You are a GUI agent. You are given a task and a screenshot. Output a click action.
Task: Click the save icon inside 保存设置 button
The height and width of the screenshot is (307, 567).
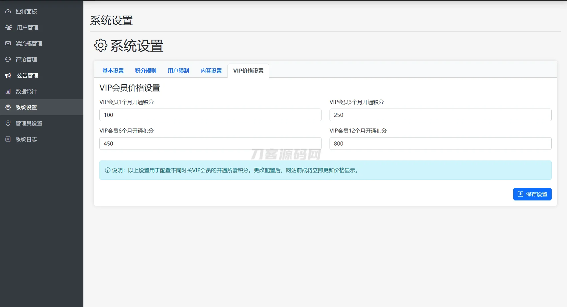[521, 194]
